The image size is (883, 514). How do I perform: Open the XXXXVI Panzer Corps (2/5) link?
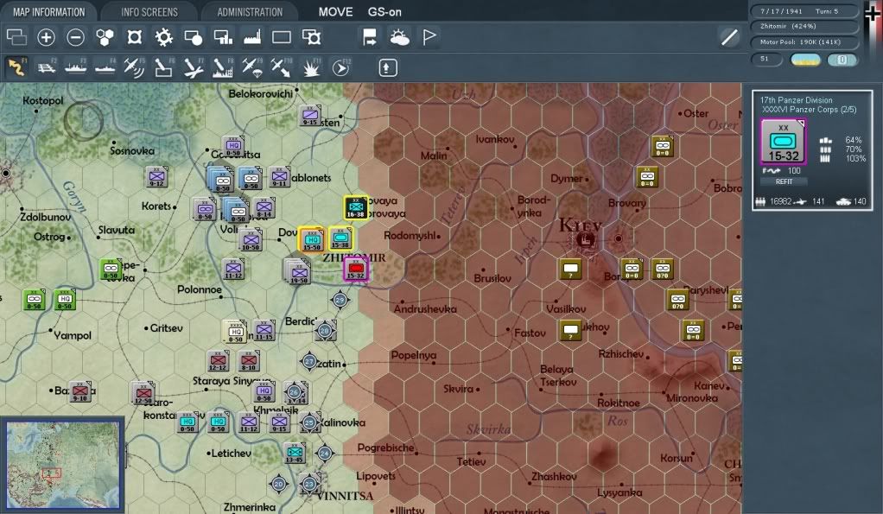[809, 109]
